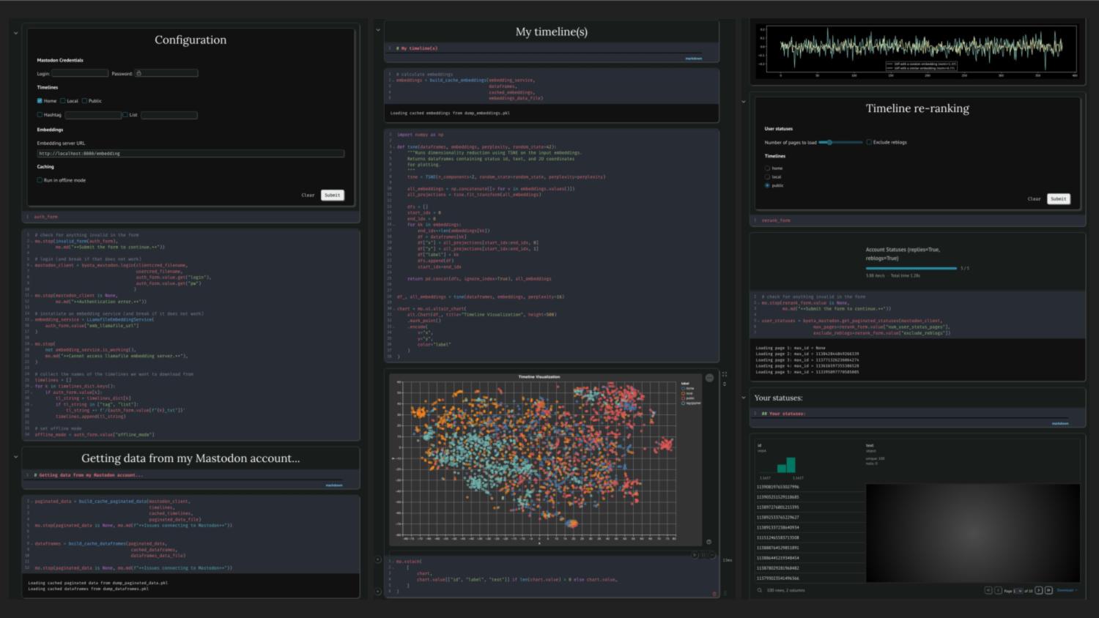1099x618 pixels.
Task: Collapse the Configuration section chevron
Action: pos(15,33)
